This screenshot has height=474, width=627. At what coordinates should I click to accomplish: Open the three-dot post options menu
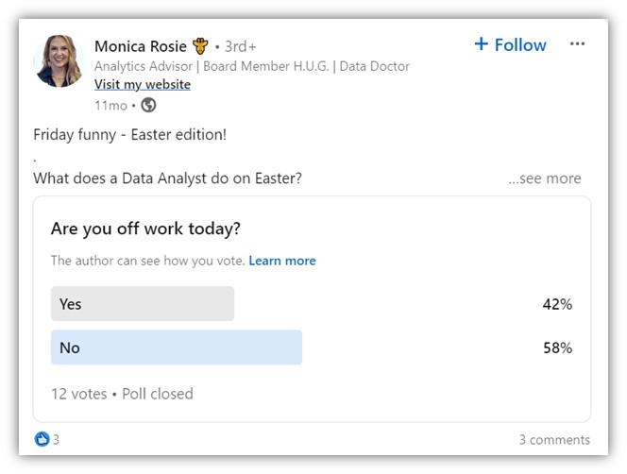pyautogui.click(x=577, y=43)
